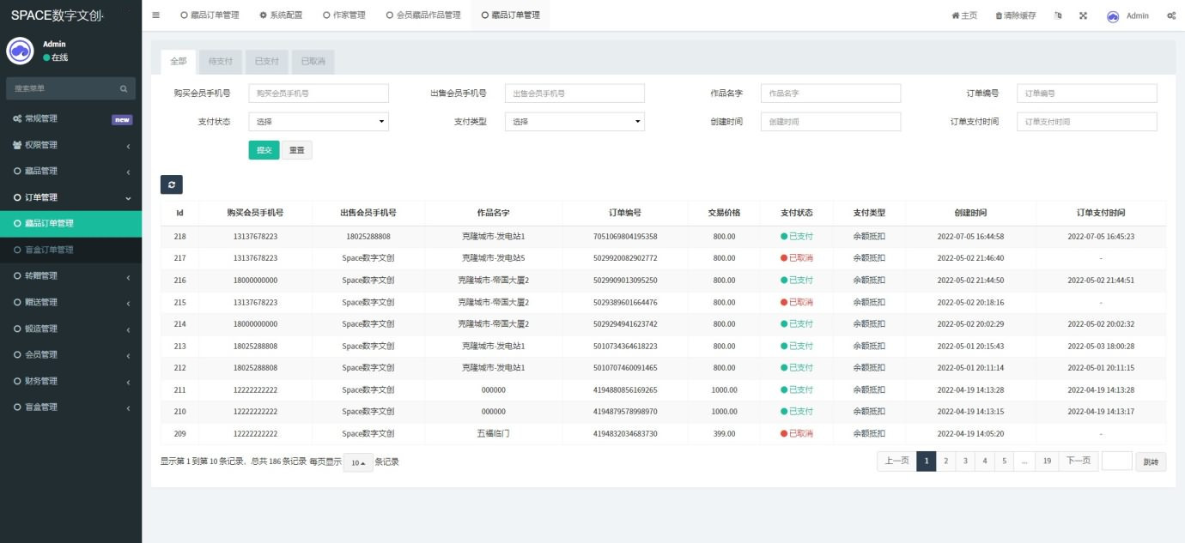Open the 支付状态 select dropdown

pos(319,122)
